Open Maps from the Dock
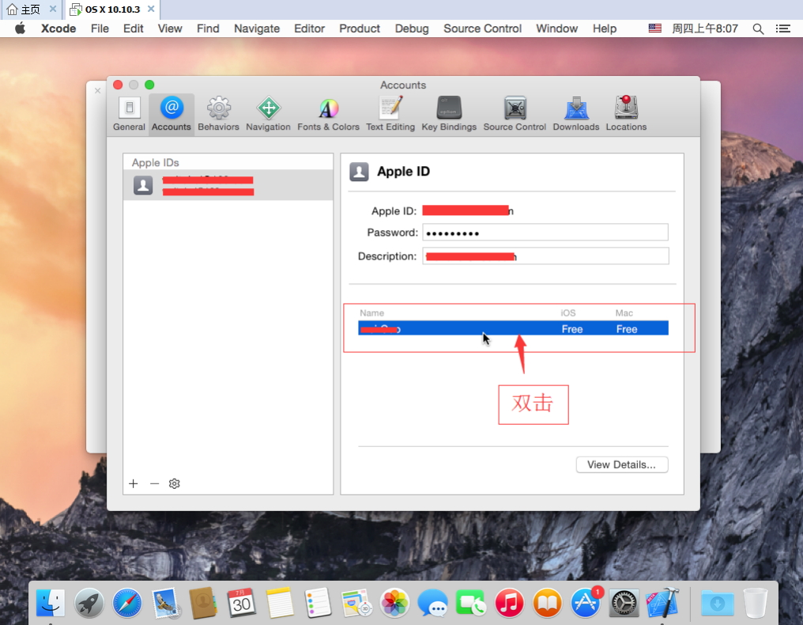Image resolution: width=803 pixels, height=625 pixels. 356,602
